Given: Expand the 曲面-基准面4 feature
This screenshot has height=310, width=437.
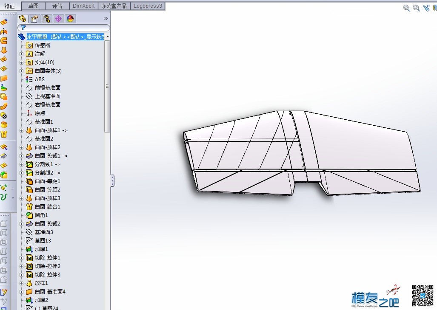Looking at the screenshot, I should coord(21,292).
